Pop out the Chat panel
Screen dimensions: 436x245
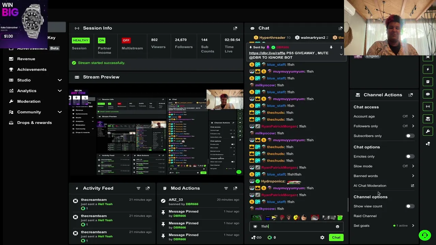pos(340,28)
